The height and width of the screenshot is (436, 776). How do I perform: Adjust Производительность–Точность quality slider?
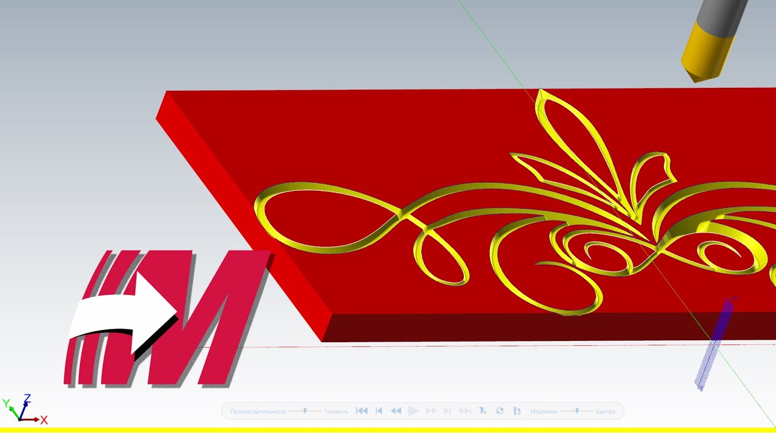(x=305, y=411)
